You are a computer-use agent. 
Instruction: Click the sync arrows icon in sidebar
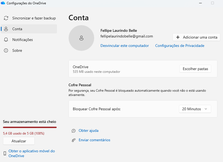(x=6, y=18)
